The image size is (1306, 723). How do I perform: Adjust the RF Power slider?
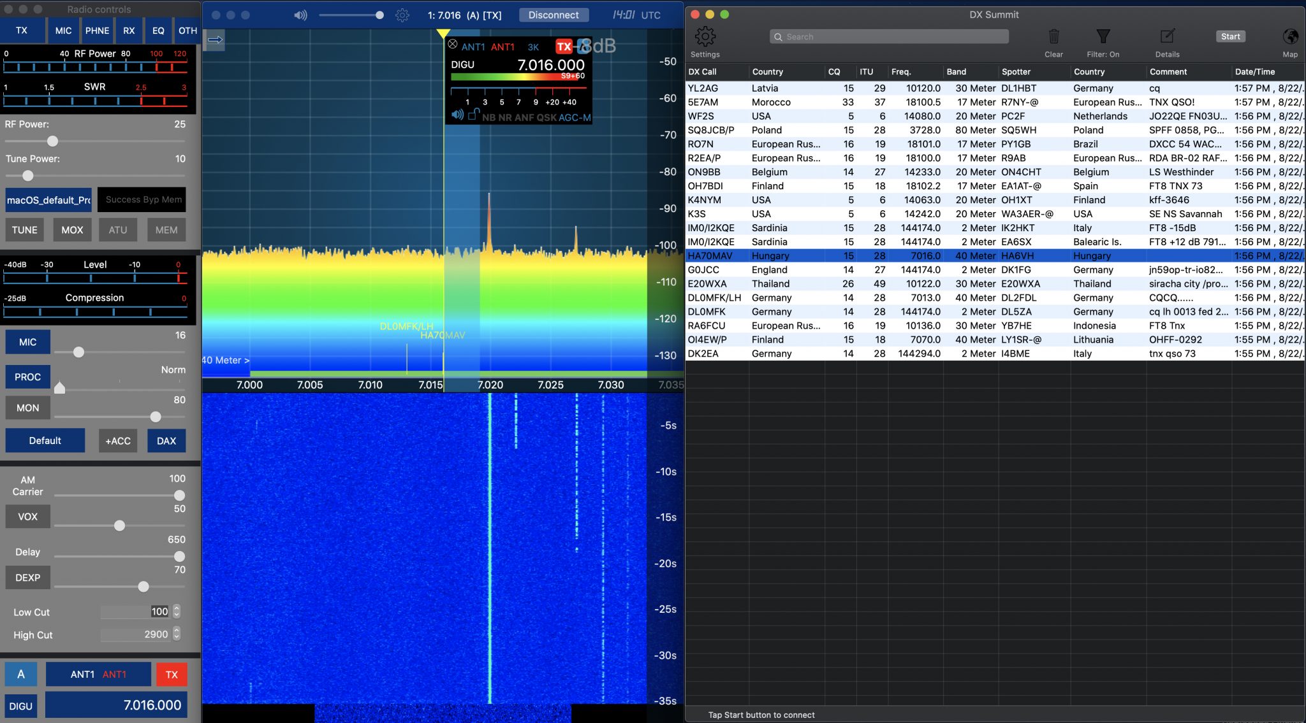(x=53, y=141)
